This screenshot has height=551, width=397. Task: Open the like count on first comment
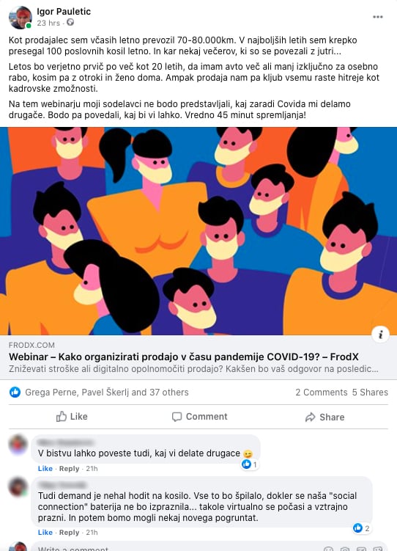[249, 464]
